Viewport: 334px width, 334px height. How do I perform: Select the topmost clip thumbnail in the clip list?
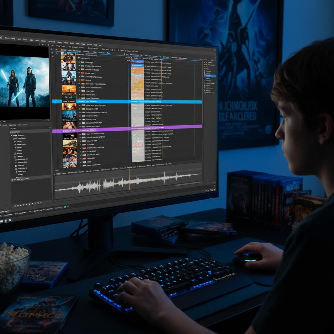pyautogui.click(x=68, y=54)
